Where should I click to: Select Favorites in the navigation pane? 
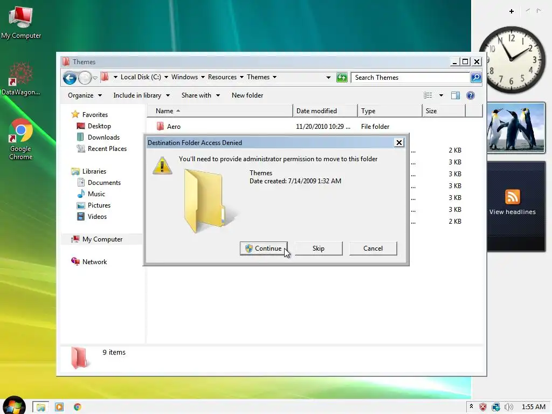[89, 115]
